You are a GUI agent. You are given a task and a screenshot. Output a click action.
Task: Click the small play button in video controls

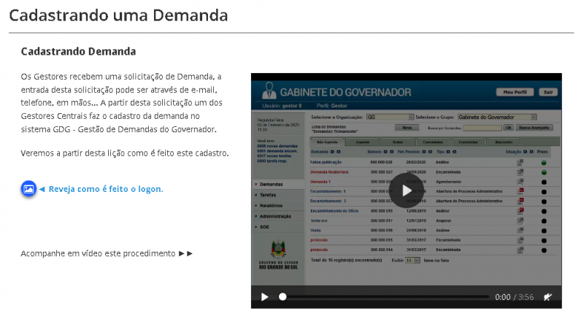pyautogui.click(x=264, y=297)
